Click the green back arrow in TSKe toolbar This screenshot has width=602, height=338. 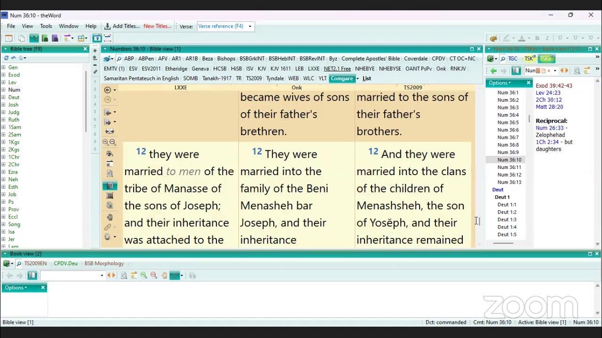(493, 70)
